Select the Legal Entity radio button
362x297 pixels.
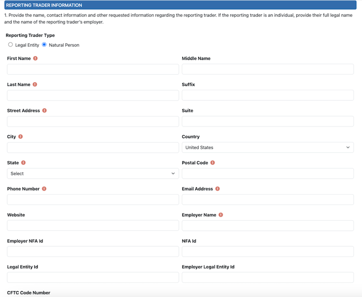[x=11, y=44]
